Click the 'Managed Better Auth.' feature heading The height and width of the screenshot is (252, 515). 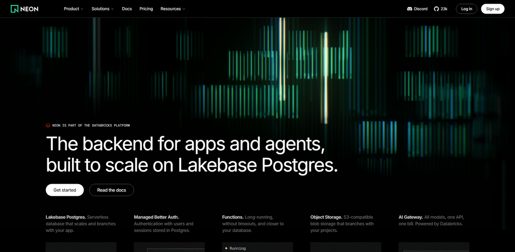click(x=156, y=217)
